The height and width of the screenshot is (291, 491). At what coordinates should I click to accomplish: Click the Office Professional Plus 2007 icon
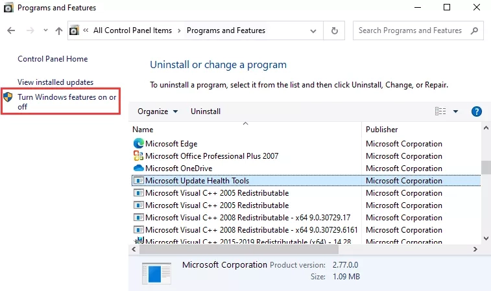138,156
